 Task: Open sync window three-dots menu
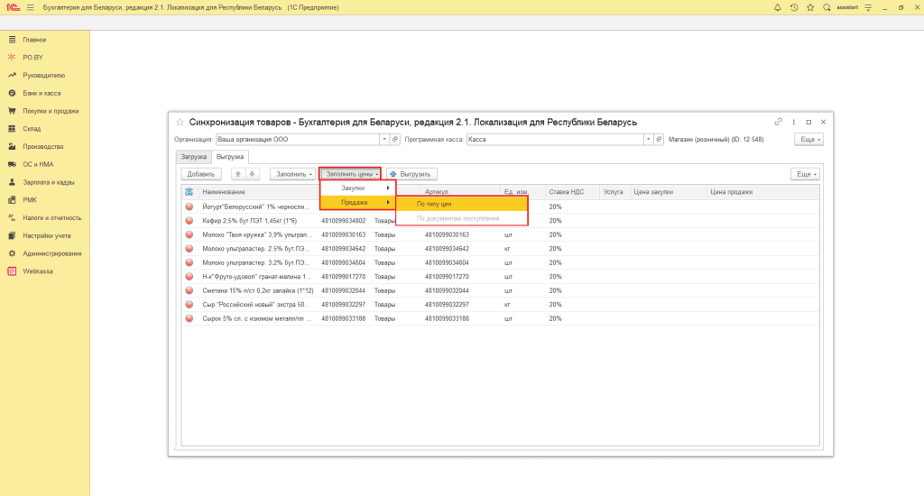coord(793,122)
